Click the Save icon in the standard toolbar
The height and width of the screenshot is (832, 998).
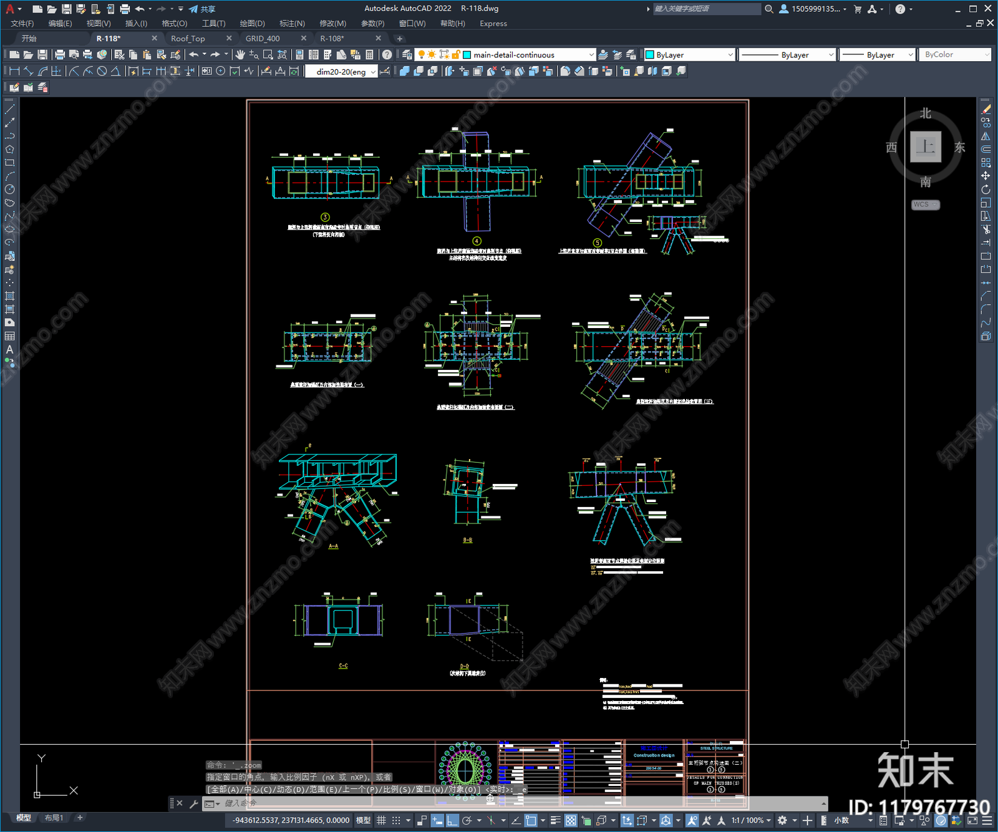(42, 55)
